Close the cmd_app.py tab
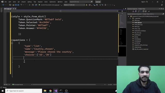 [x=15, y=9]
